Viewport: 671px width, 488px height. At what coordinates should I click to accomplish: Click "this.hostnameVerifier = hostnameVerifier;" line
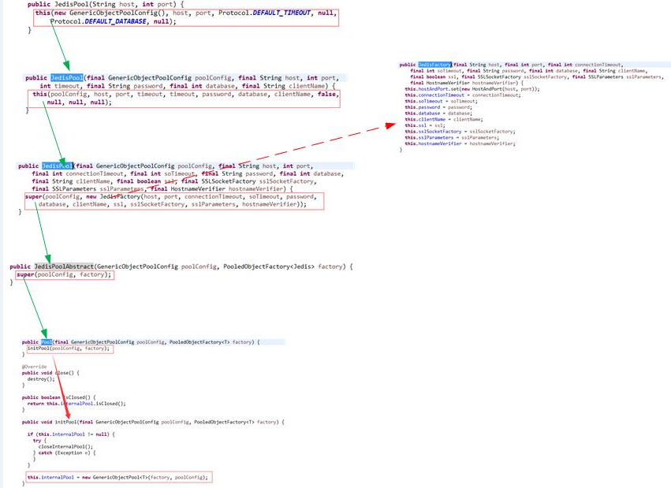460,143
